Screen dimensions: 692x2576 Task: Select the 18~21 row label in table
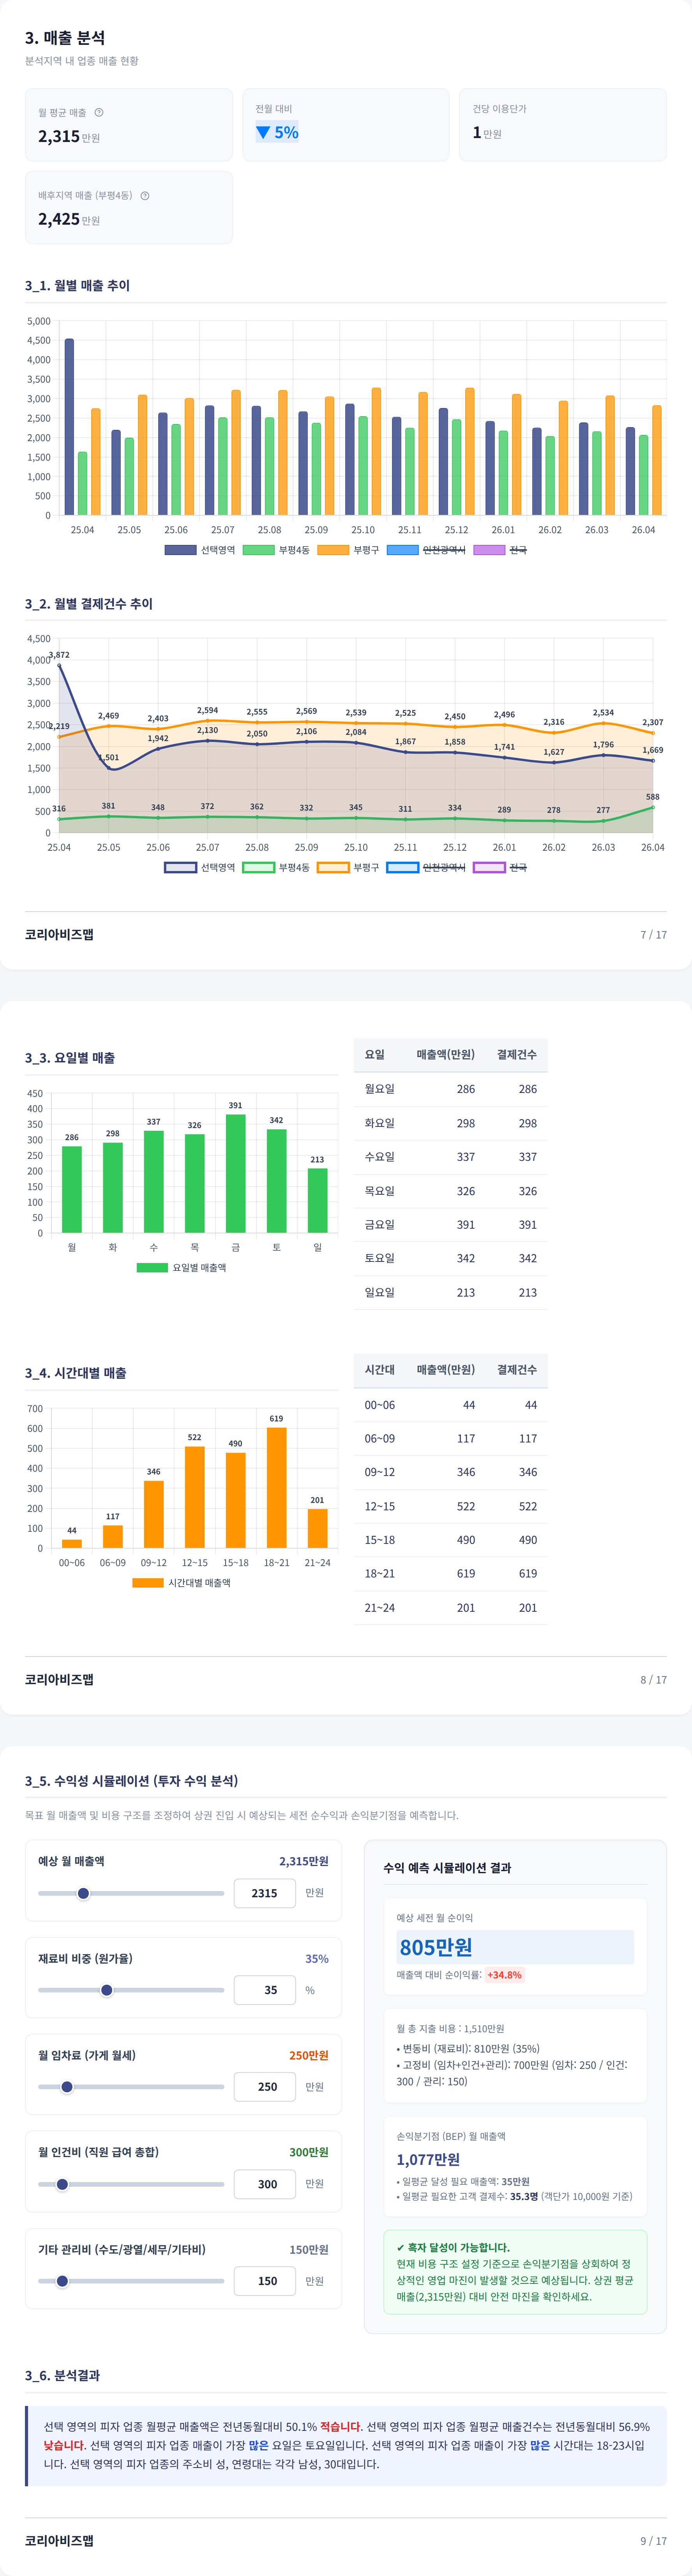click(380, 1573)
